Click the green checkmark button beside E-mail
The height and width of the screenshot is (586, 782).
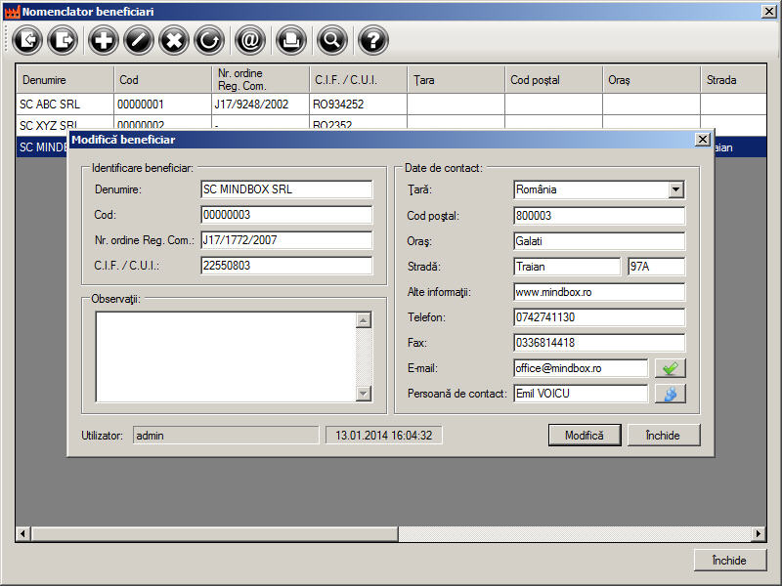(671, 368)
